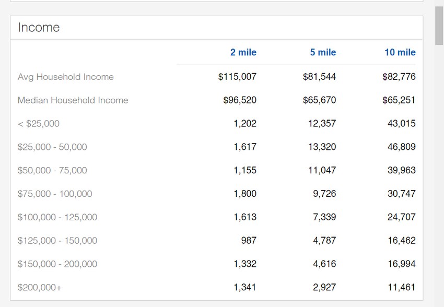Viewport: 444px width, 307px height.
Task: Click the $125,000 - 150,000 bracket label
Action: tap(57, 241)
